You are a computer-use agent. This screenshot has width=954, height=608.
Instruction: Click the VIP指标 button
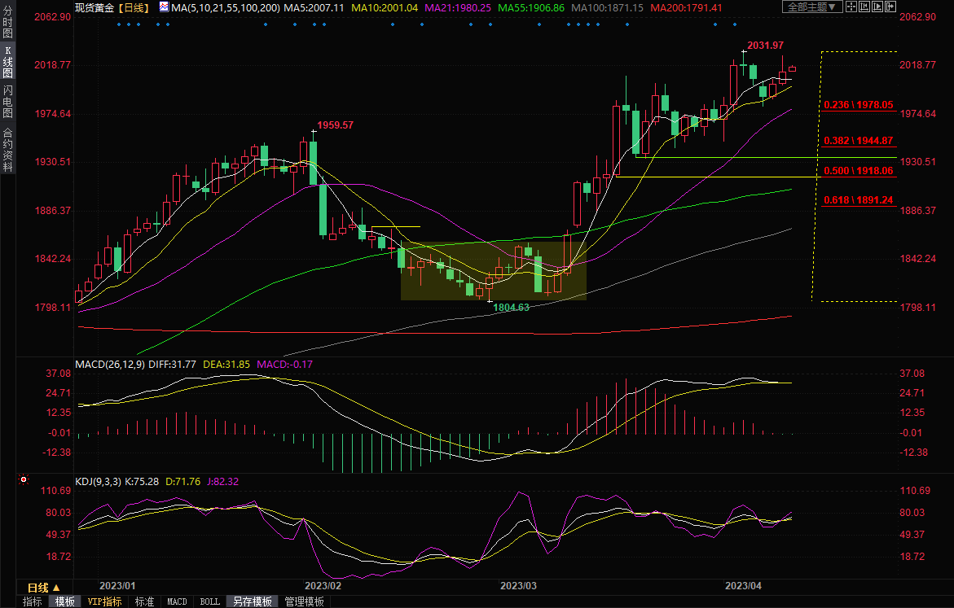click(x=105, y=601)
